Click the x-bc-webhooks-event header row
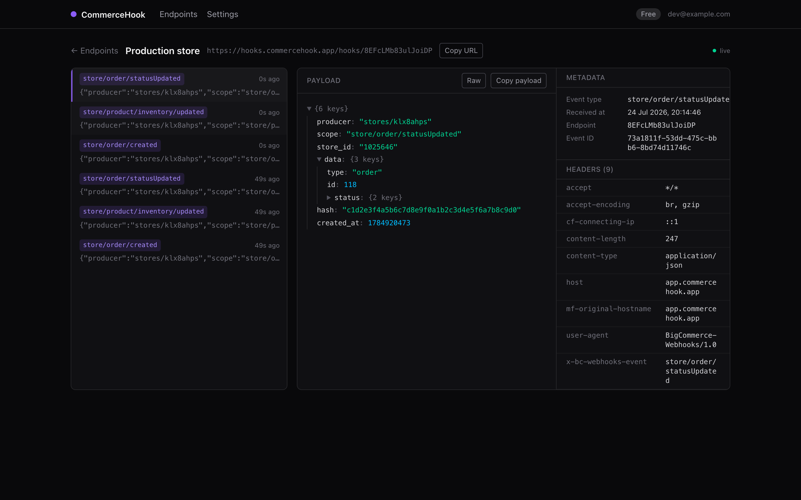Image resolution: width=801 pixels, height=500 pixels. click(643, 371)
